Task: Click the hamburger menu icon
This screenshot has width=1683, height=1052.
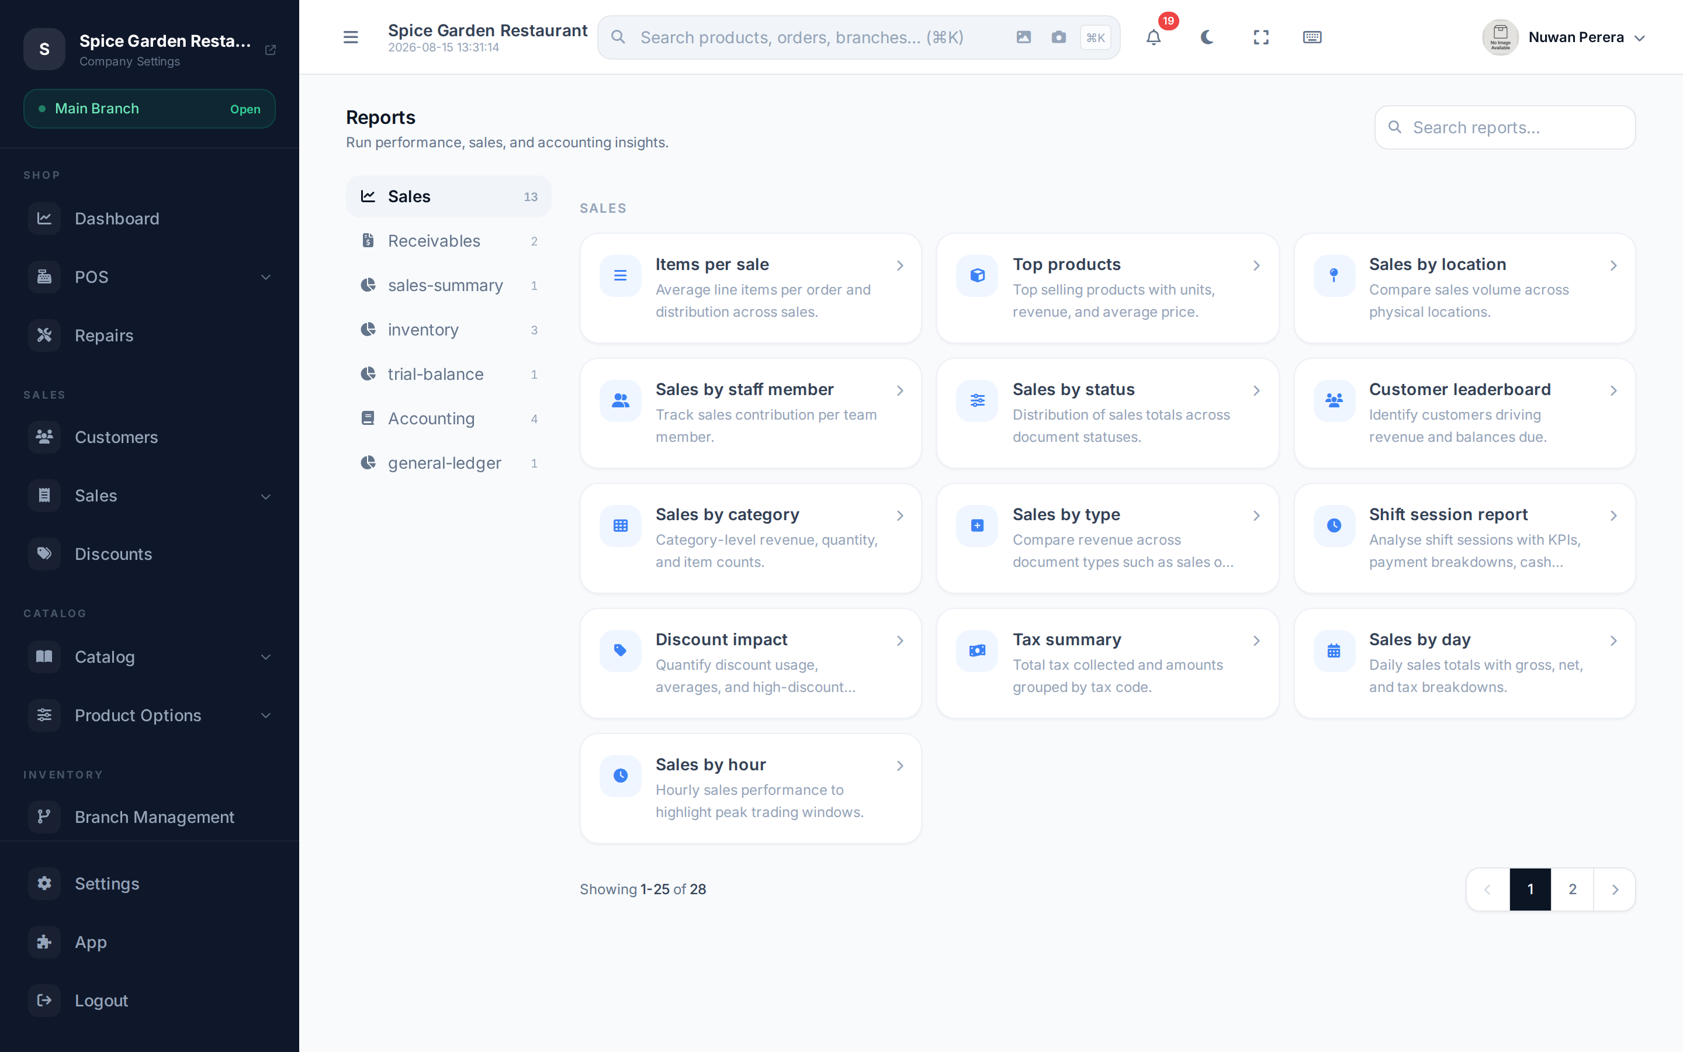Action: (351, 37)
